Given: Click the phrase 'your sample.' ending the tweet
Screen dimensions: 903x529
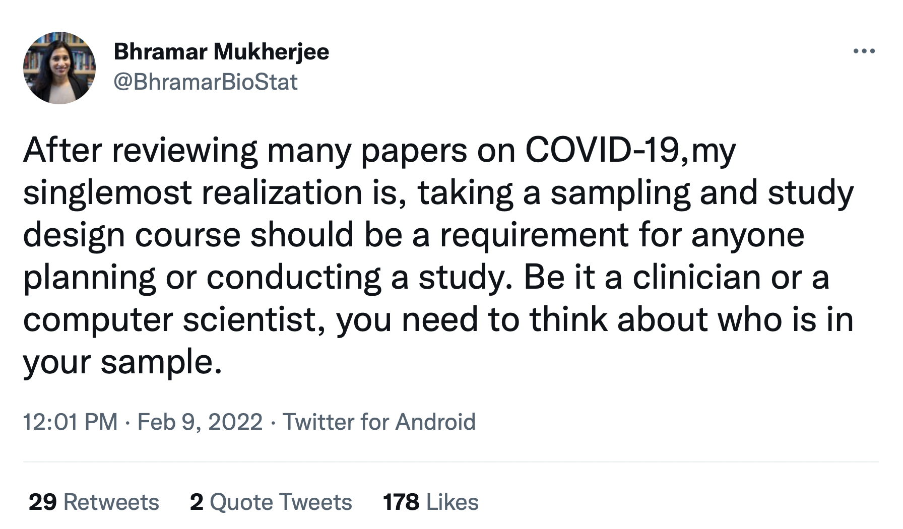Looking at the screenshot, I should point(122,362).
